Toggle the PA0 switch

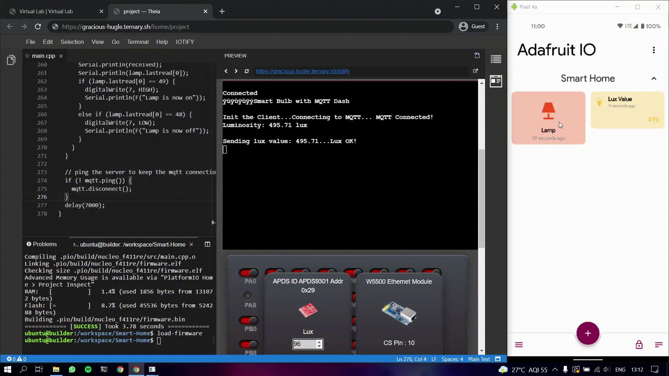(x=249, y=273)
